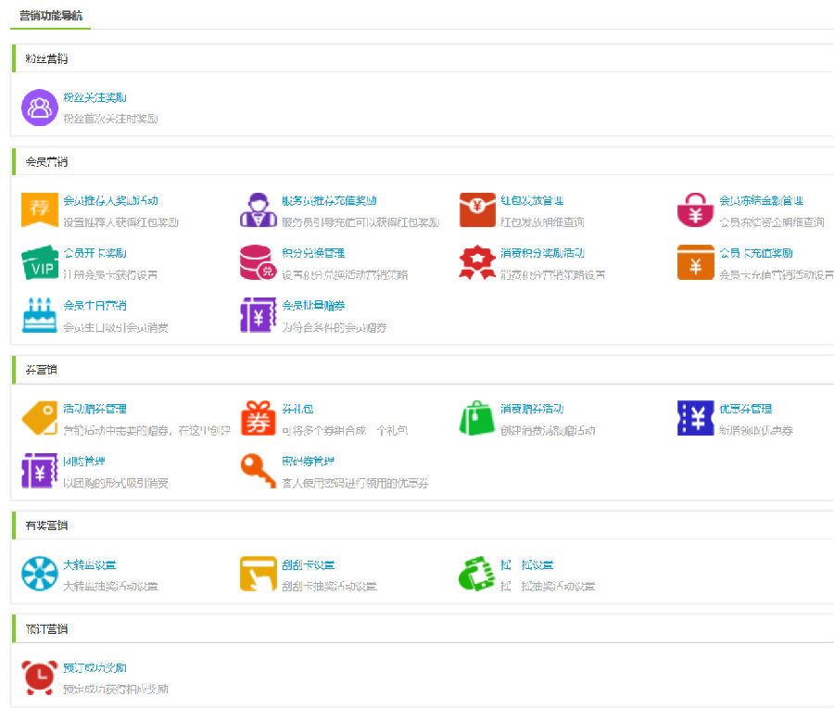Follow the 团购管理 link

(x=84, y=462)
